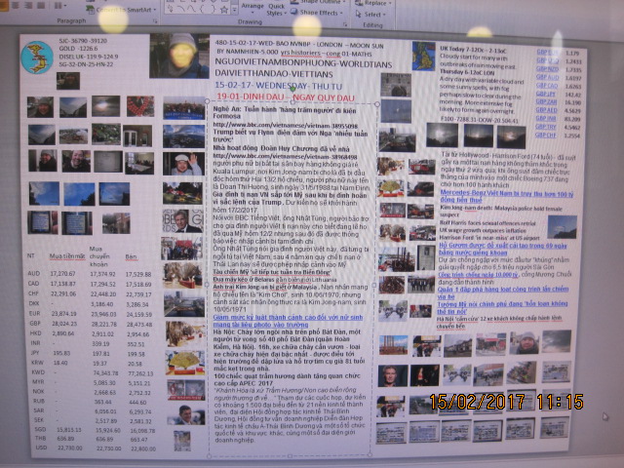Open the GBP JPY exchange link

click(x=545, y=94)
